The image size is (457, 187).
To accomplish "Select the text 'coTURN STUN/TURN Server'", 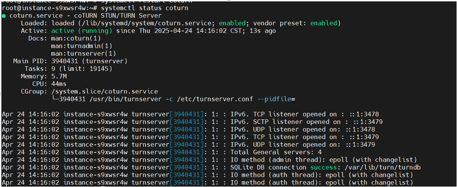I will pyautogui.click(x=118, y=16).
